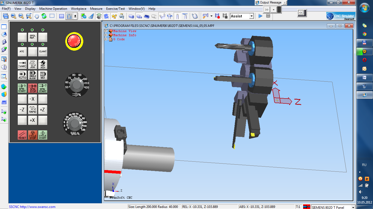Expand the Machine Info tree node
The height and width of the screenshot is (209, 373).
tap(106, 35)
